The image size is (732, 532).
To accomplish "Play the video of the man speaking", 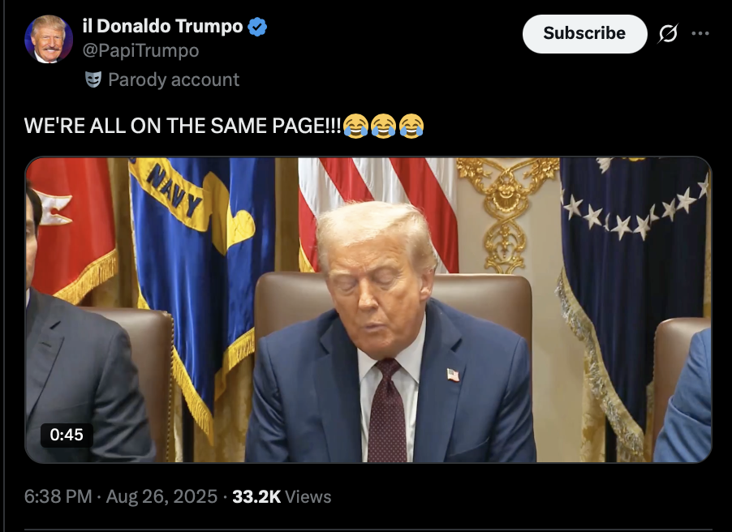I will 368,310.
